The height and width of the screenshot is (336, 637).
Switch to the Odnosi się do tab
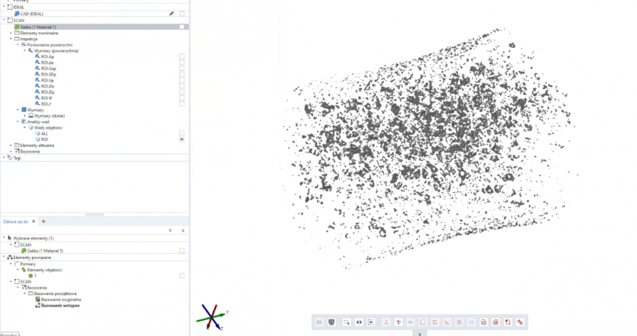click(16, 221)
